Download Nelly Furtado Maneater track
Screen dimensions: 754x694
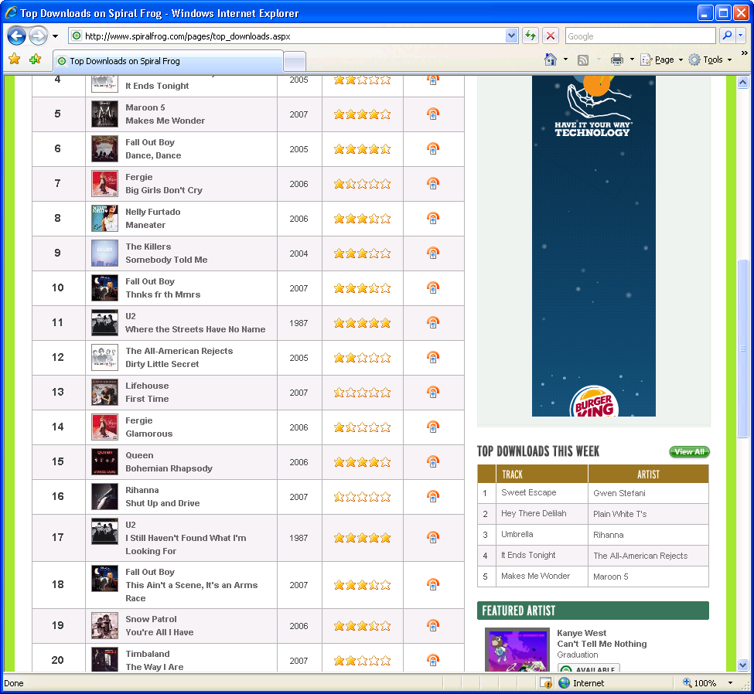click(x=433, y=218)
